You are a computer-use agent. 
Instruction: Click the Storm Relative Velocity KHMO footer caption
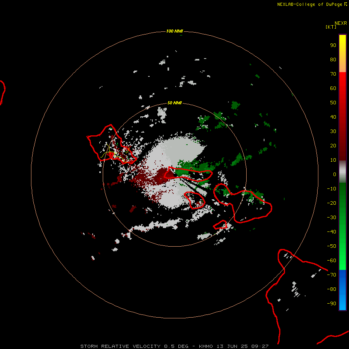pos(174,346)
